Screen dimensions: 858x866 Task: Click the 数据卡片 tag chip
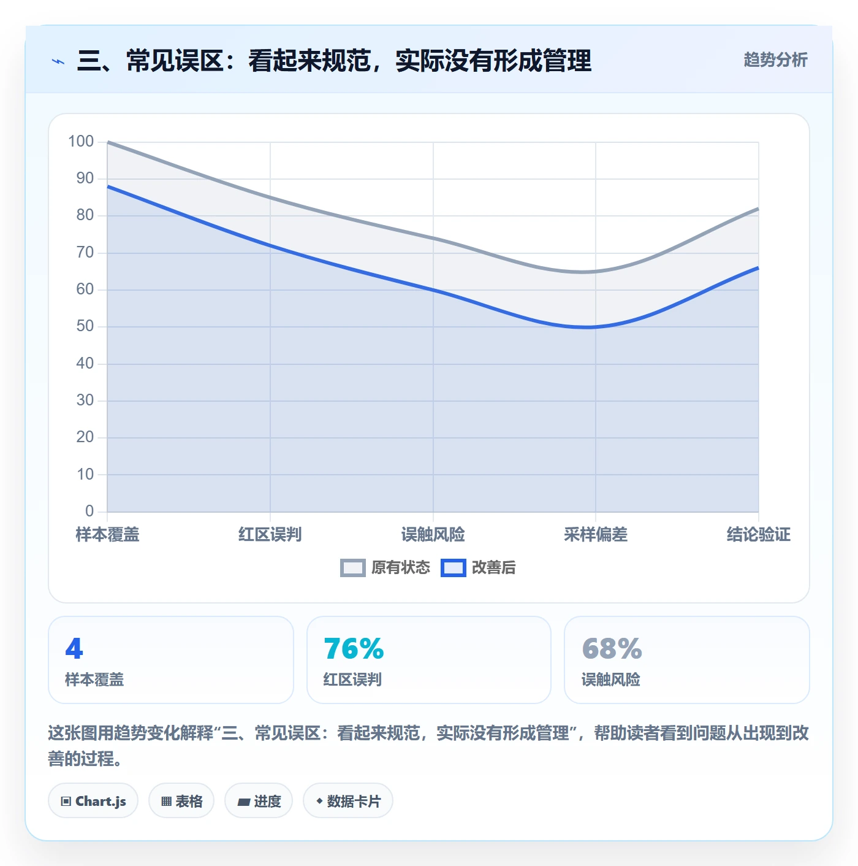[348, 800]
